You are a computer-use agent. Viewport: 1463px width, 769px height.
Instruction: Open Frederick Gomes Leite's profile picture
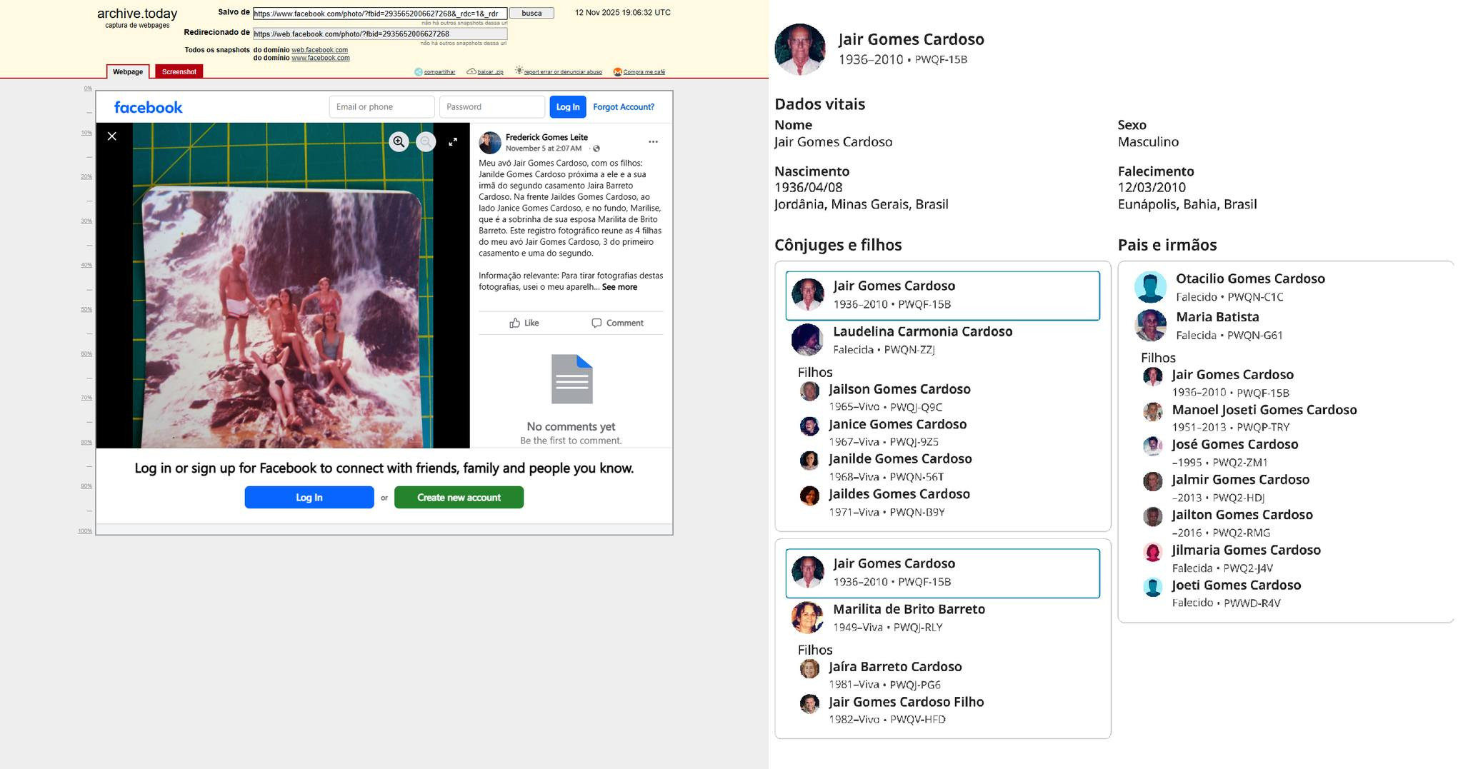click(x=490, y=143)
